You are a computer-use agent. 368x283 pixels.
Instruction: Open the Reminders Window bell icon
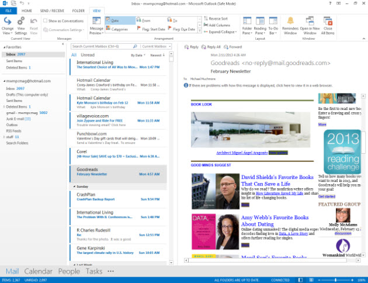pyautogui.click(x=290, y=21)
